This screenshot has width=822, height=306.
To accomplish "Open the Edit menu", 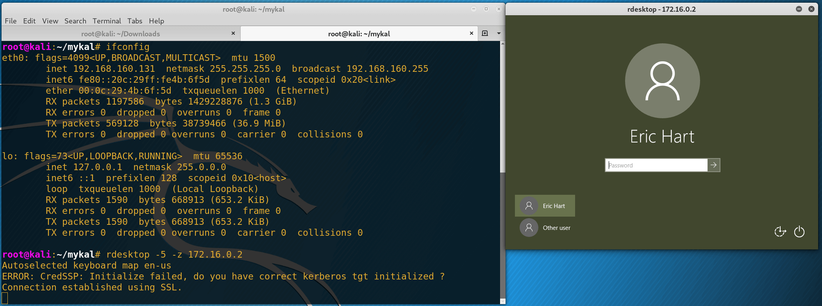I will tap(29, 21).
